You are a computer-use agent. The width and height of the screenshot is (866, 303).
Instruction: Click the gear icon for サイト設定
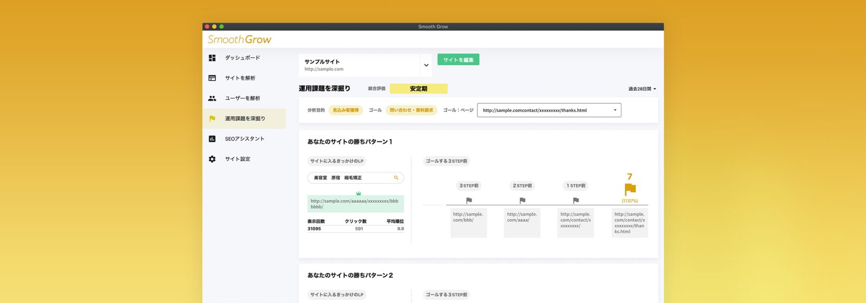click(x=212, y=159)
